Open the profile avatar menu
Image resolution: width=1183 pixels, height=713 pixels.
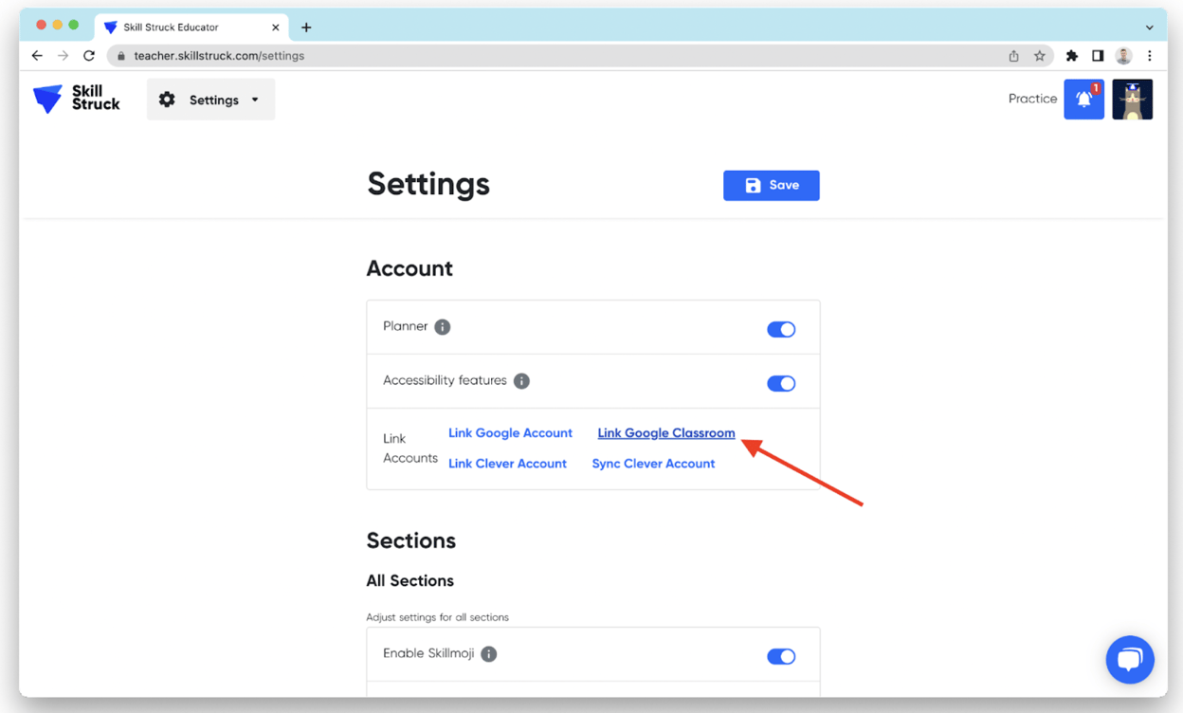pos(1132,99)
